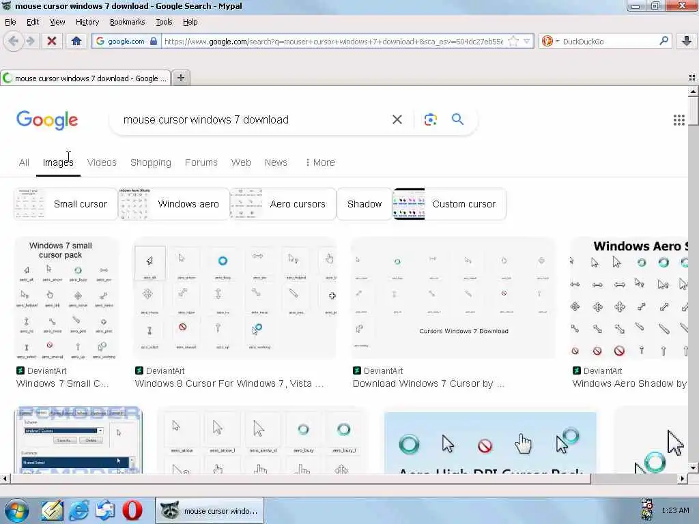Clear the Google search query

397,119
